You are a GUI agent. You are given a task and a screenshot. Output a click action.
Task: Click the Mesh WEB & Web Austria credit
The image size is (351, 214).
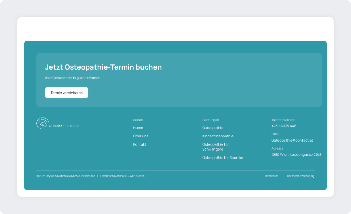[x=129, y=176]
